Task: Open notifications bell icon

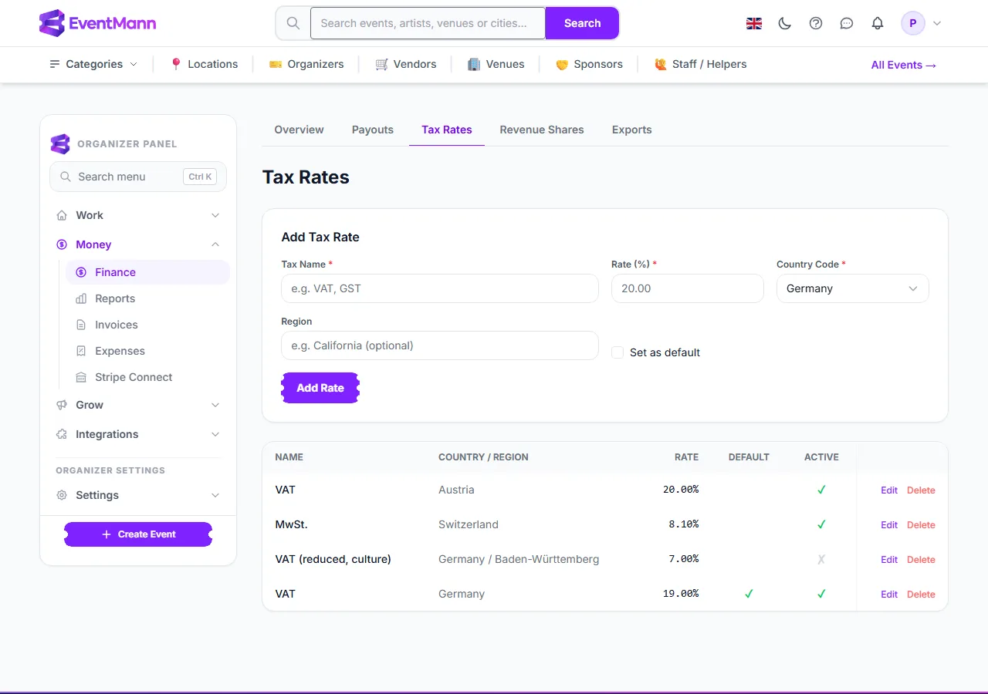Action: click(878, 23)
